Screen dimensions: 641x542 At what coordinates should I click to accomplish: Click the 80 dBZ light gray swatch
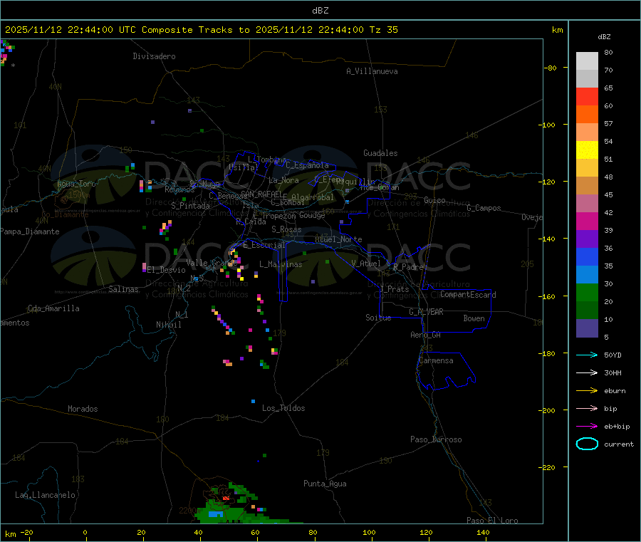pyautogui.click(x=587, y=61)
